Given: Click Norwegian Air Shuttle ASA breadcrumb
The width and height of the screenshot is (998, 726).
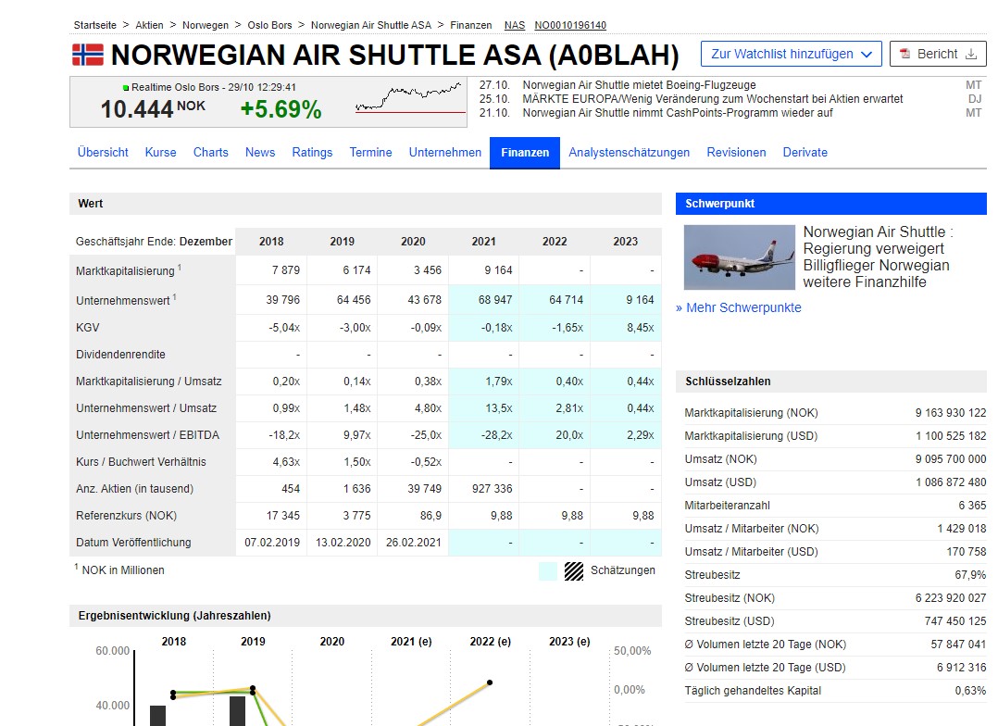Looking at the screenshot, I should 371,25.
